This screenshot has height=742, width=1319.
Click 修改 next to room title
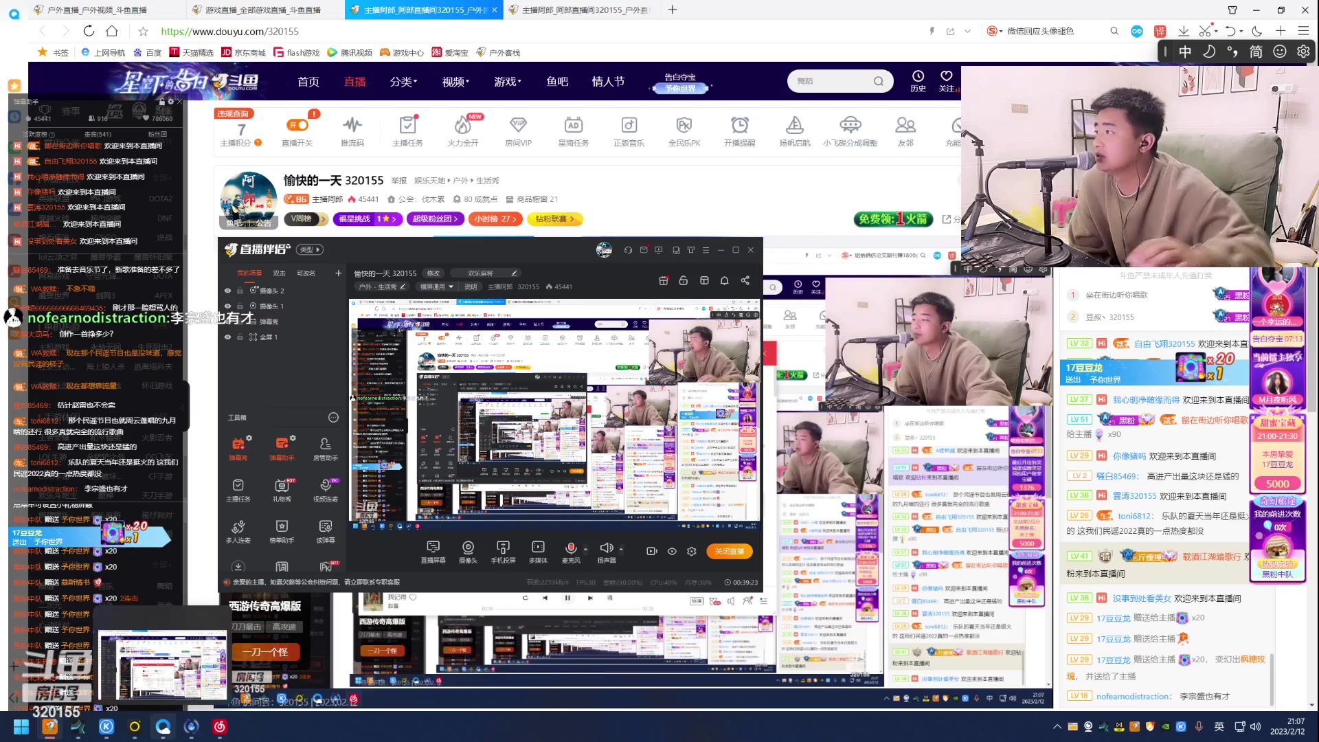(433, 273)
